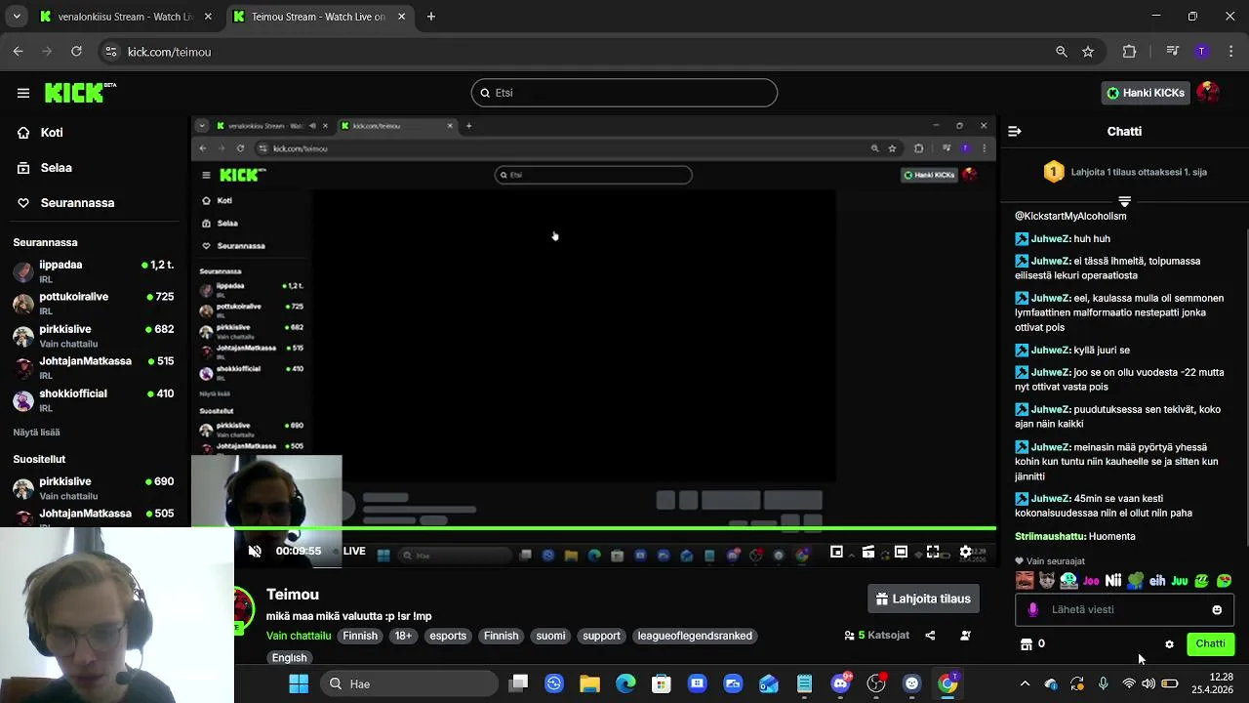Open JohtajanMatkassa channel with 515 viewers

click(x=93, y=368)
